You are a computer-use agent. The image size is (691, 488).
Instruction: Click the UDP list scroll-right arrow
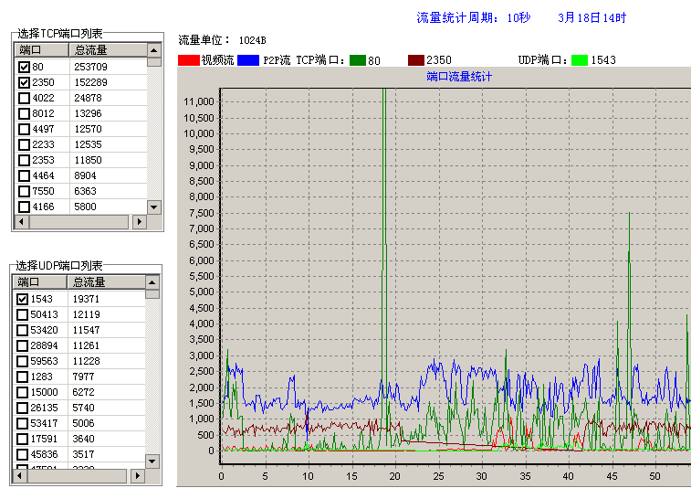139,476
